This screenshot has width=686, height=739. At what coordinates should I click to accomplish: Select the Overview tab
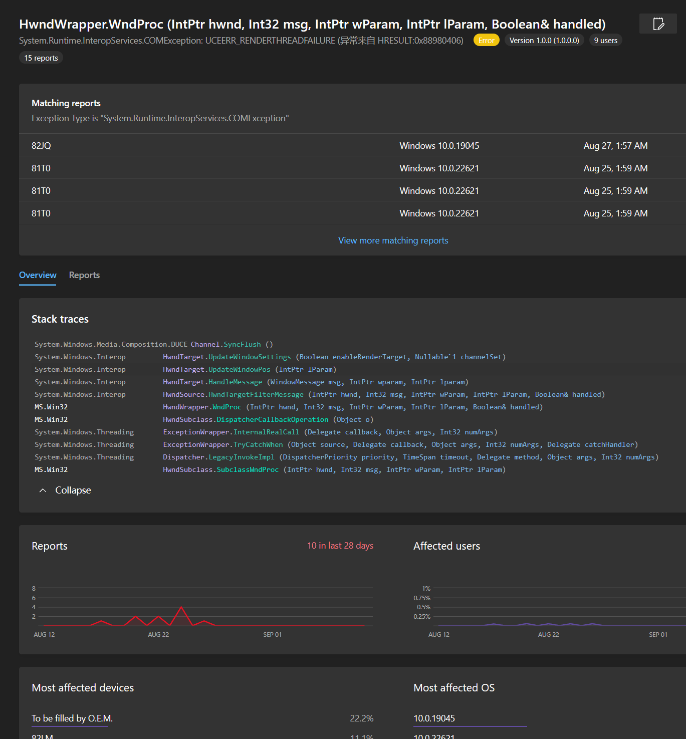pos(37,275)
